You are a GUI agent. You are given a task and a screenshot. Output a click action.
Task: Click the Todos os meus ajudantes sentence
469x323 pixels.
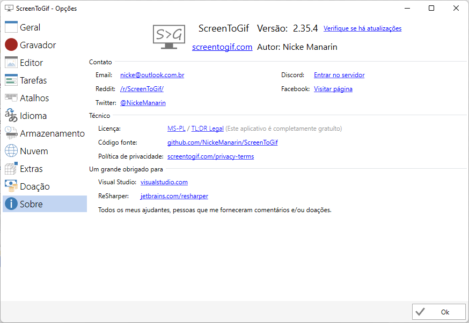point(215,210)
